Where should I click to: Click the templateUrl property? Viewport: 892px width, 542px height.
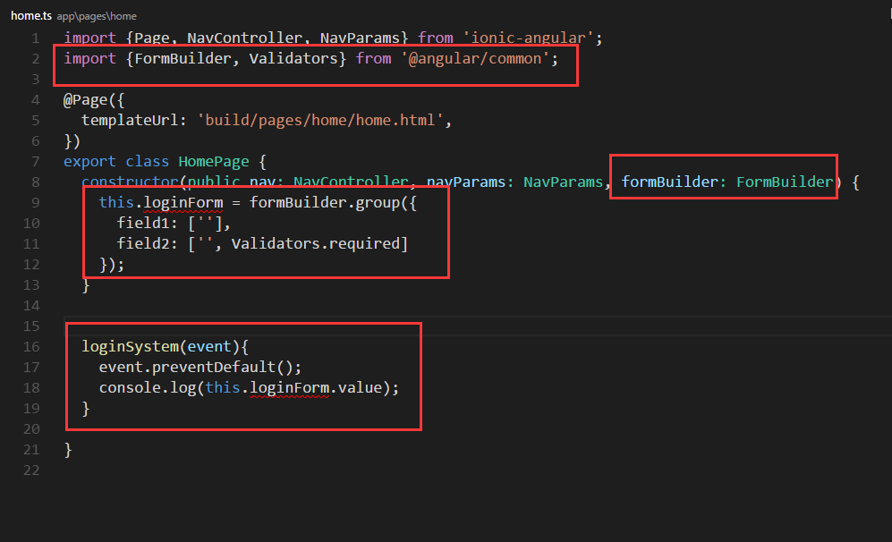pos(129,120)
